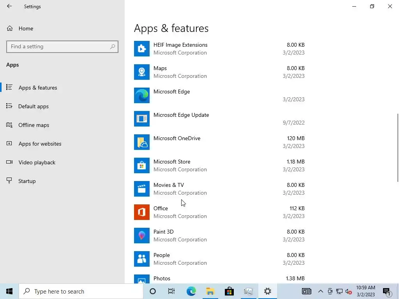Click the Microsoft Edge Update icon
Image resolution: width=399 pixels, height=299 pixels.
(x=142, y=119)
